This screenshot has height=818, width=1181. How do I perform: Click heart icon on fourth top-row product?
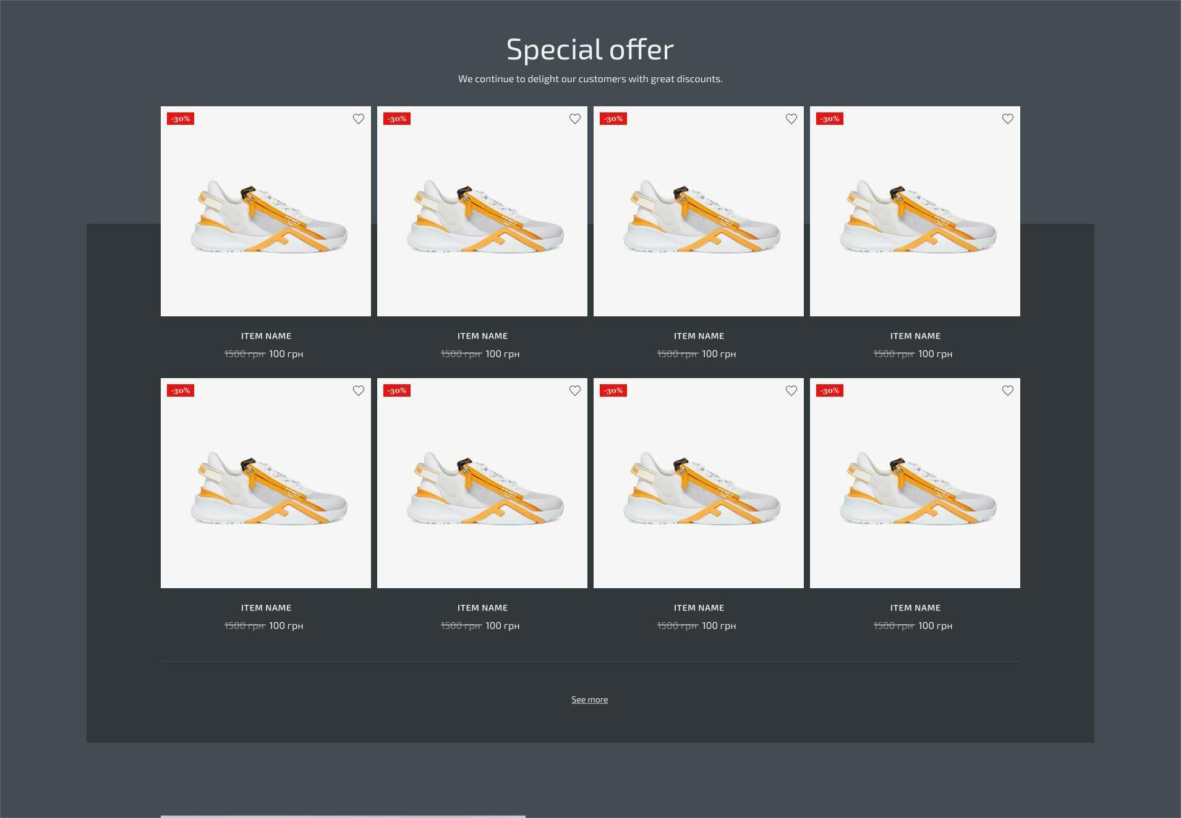click(x=1008, y=119)
